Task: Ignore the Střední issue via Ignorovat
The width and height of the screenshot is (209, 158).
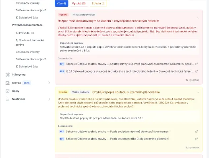Action: point(192,148)
